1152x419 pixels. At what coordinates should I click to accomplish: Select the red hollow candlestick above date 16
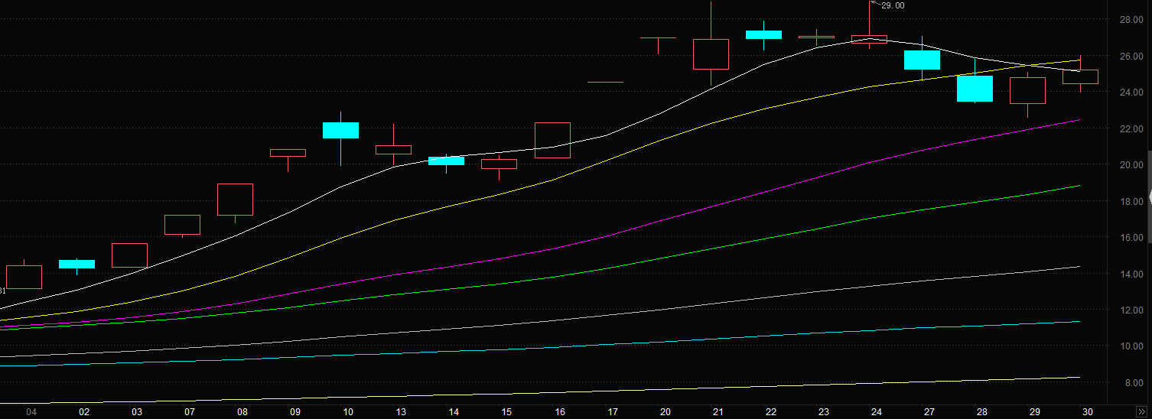(x=552, y=140)
